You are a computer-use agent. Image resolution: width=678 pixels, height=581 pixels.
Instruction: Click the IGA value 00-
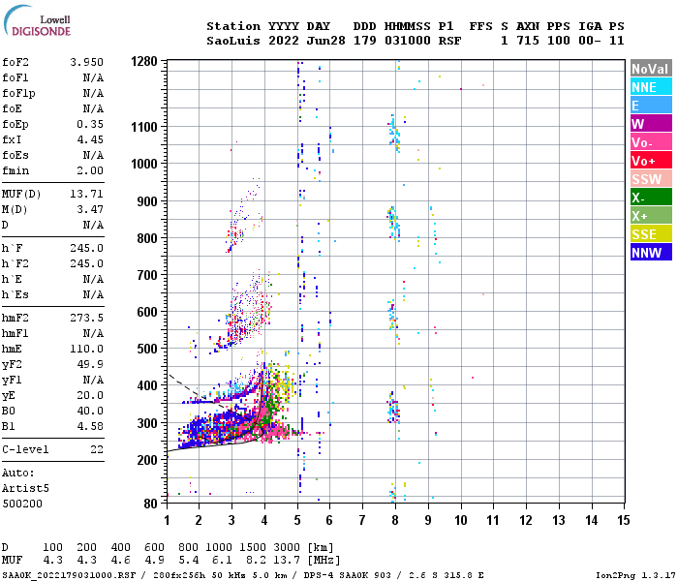[x=590, y=41]
